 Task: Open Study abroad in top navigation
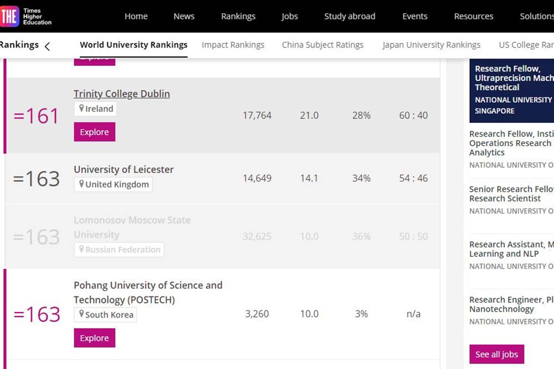[x=350, y=16]
